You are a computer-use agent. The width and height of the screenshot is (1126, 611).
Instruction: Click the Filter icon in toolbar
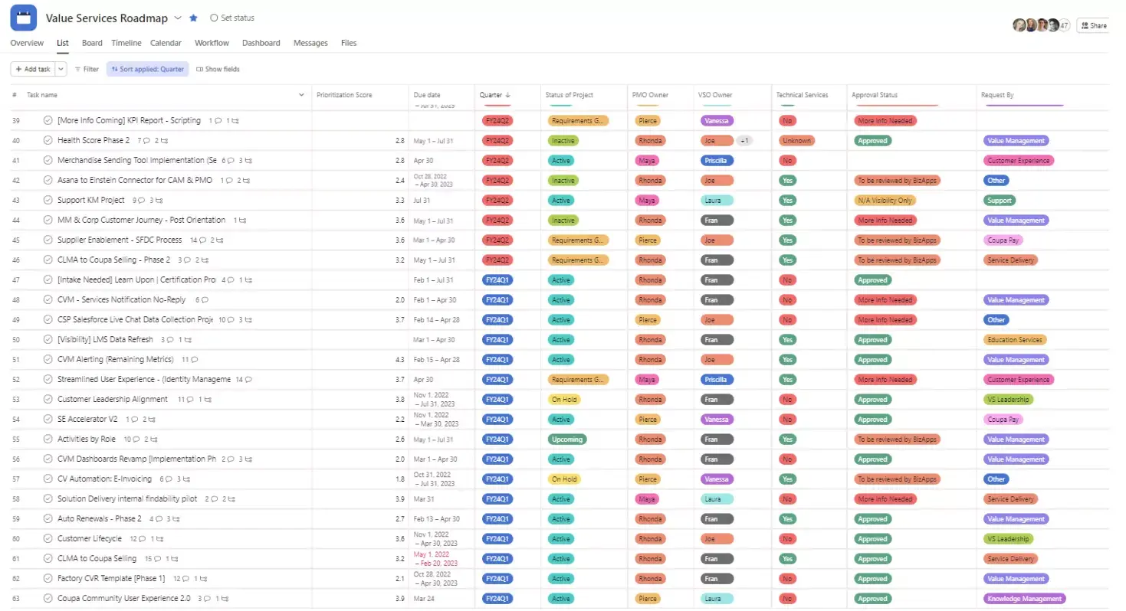click(x=78, y=69)
